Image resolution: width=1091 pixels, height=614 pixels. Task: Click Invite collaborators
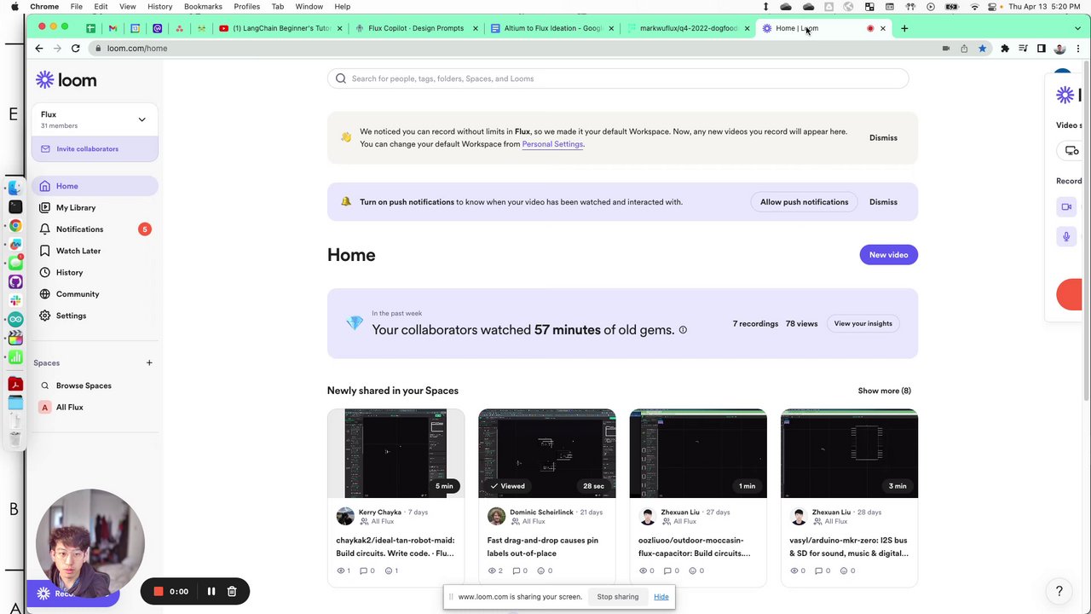[x=95, y=149]
